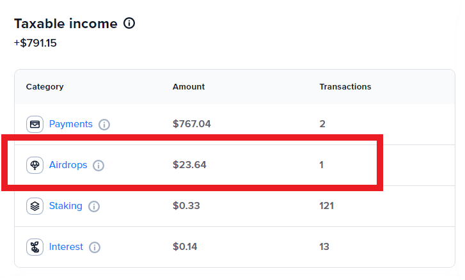Click the Airdrops parachute icon

click(35, 165)
